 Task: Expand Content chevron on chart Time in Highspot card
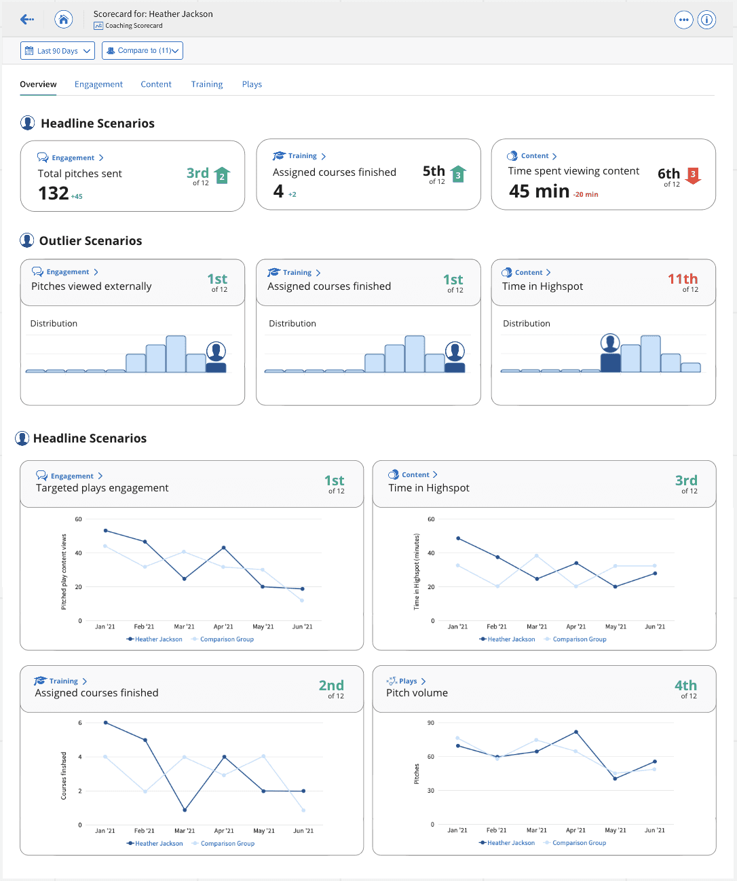click(435, 474)
